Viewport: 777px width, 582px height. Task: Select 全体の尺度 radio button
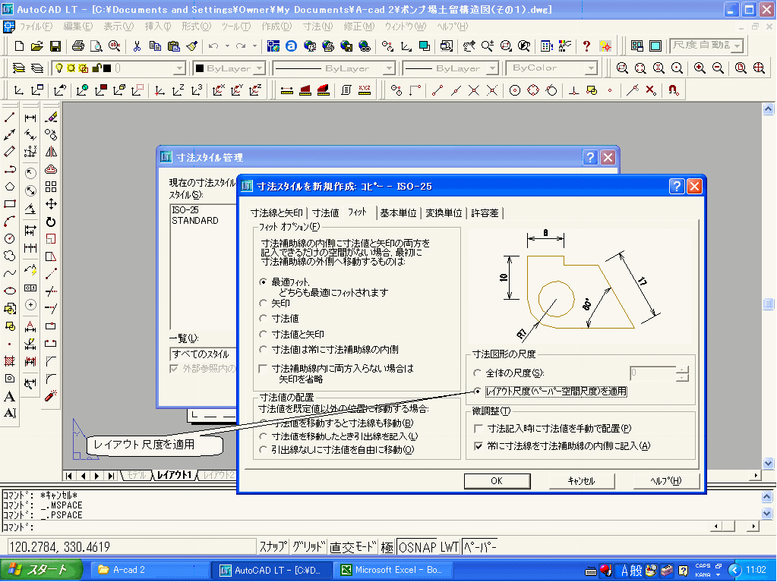pyautogui.click(x=477, y=373)
